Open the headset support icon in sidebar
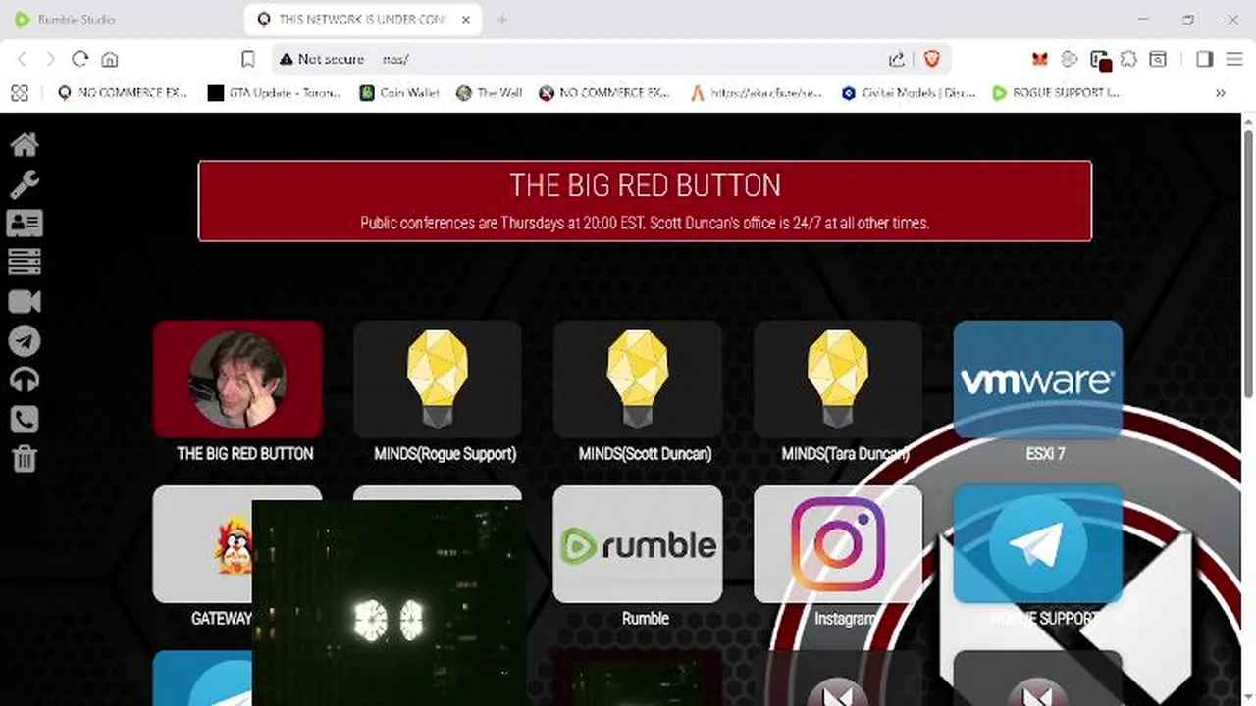This screenshot has width=1256, height=706. (x=25, y=379)
